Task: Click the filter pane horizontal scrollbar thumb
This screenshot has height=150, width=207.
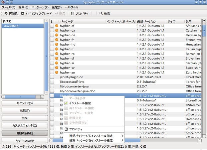Action: point(20,97)
